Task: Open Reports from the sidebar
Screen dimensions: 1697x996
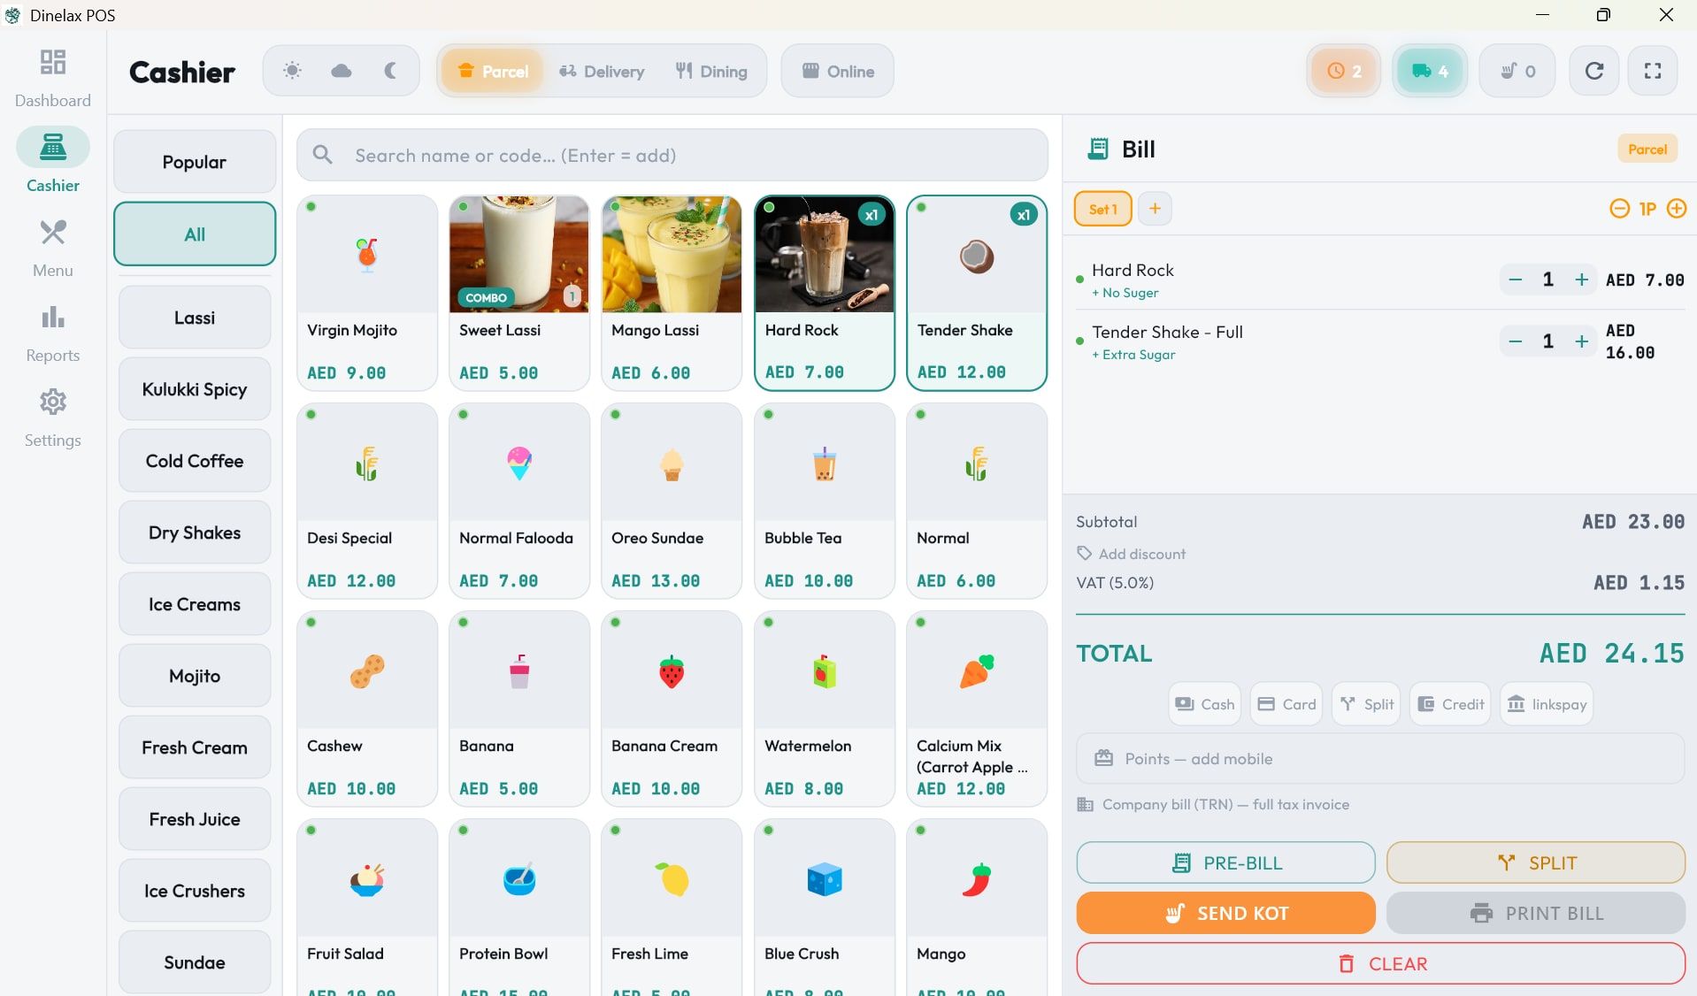Action: tap(53, 333)
